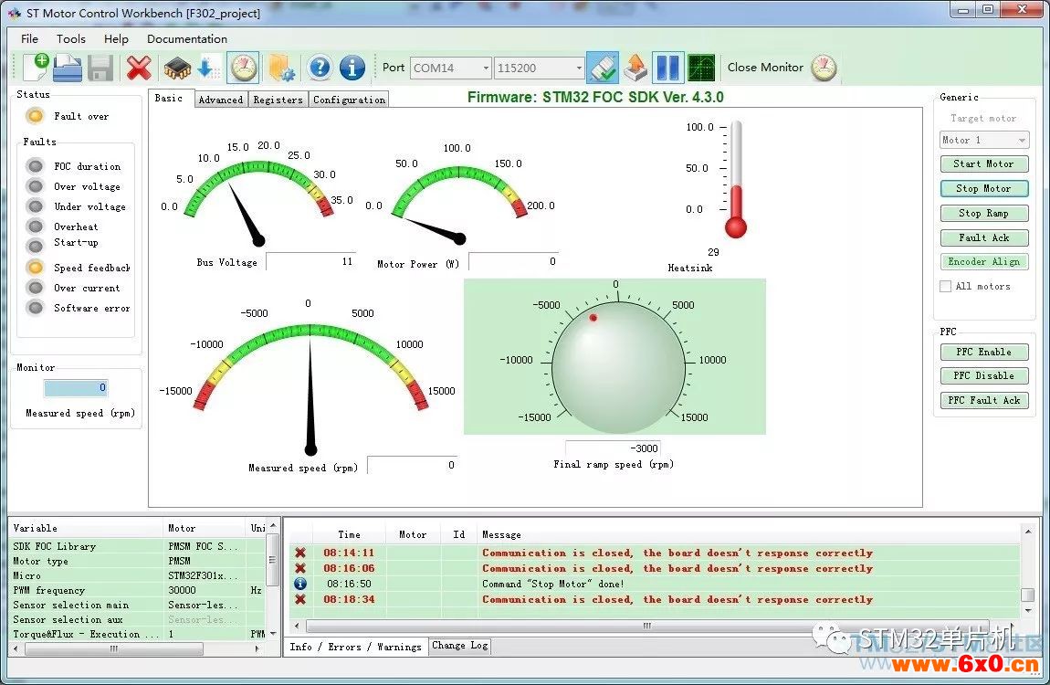Image resolution: width=1050 pixels, height=685 pixels.
Task: Click the red X delete icon
Action: click(139, 68)
